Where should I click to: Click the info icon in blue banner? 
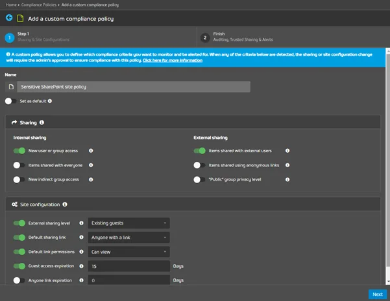(x=8, y=54)
